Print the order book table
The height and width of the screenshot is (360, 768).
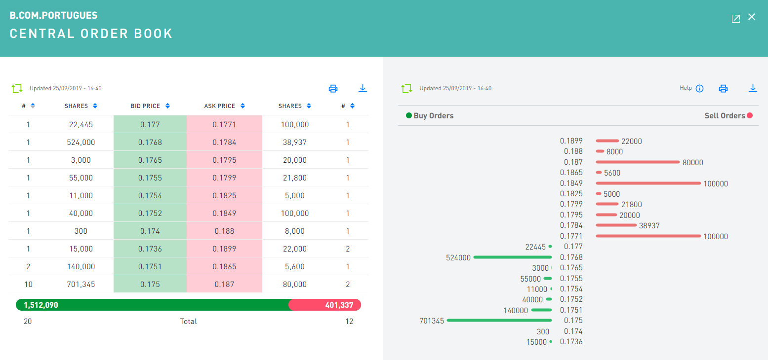click(333, 89)
